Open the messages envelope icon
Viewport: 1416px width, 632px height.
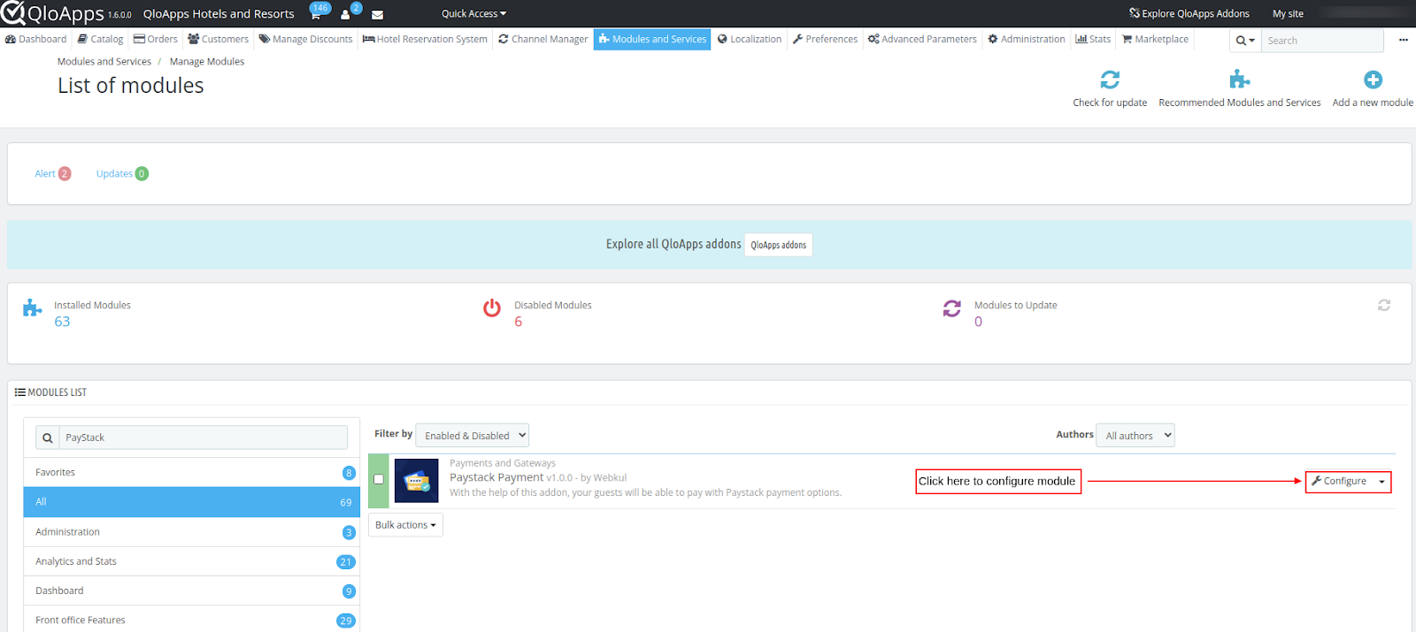[377, 14]
